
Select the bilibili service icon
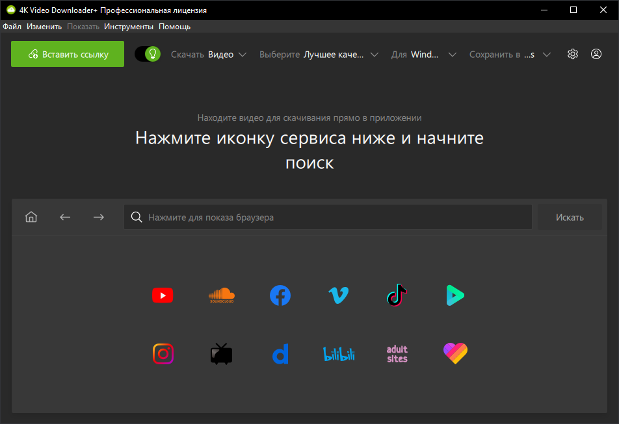point(339,354)
